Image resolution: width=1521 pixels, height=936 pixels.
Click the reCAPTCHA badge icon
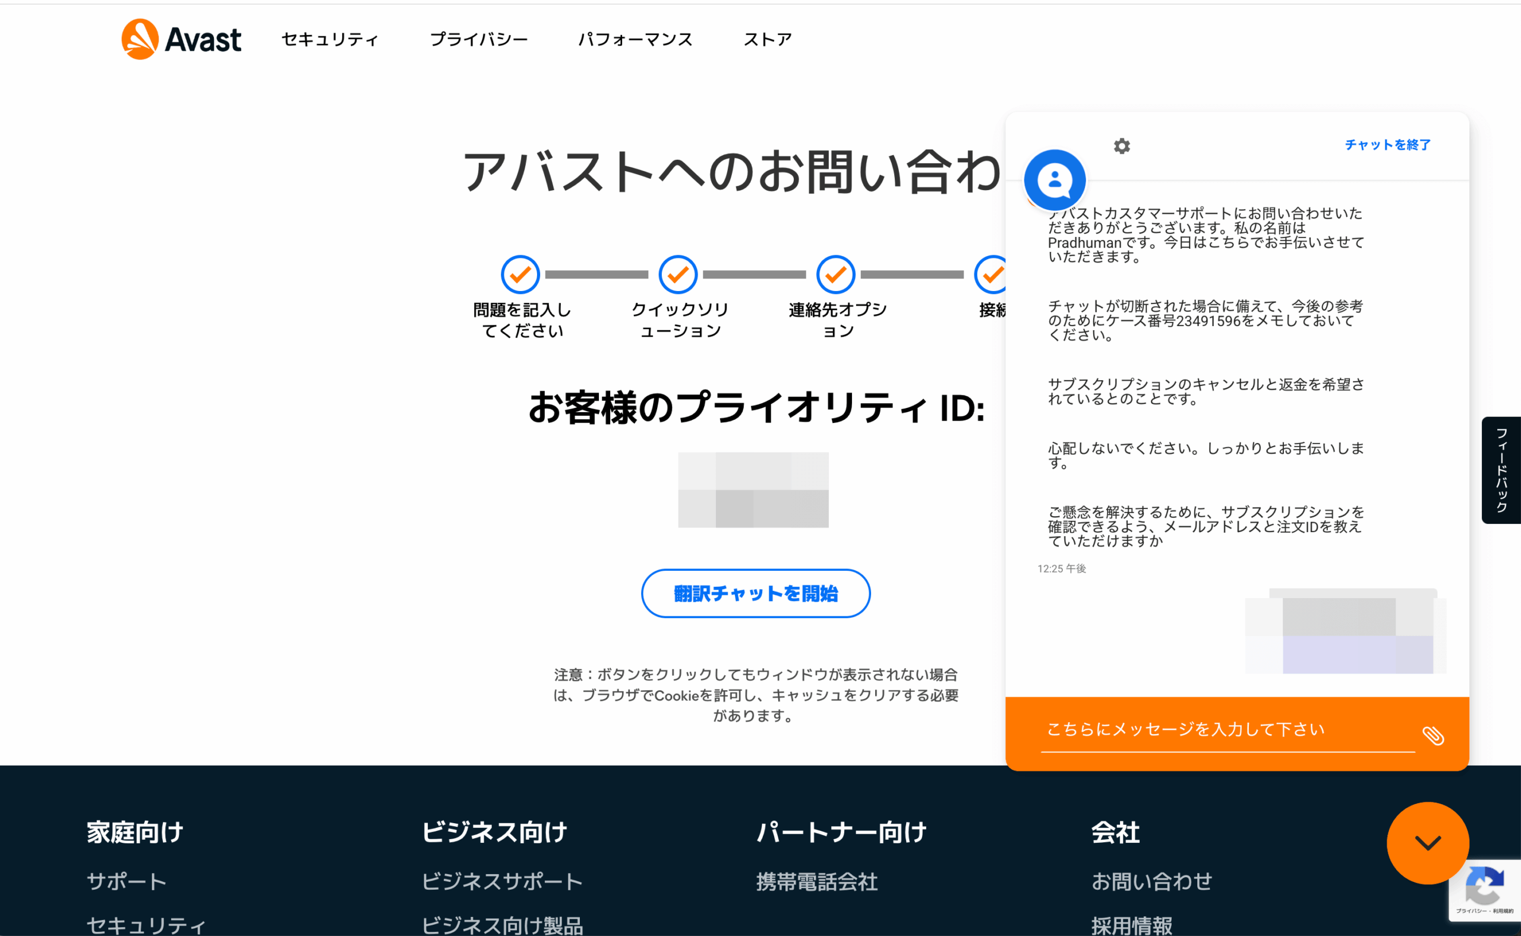point(1485,890)
